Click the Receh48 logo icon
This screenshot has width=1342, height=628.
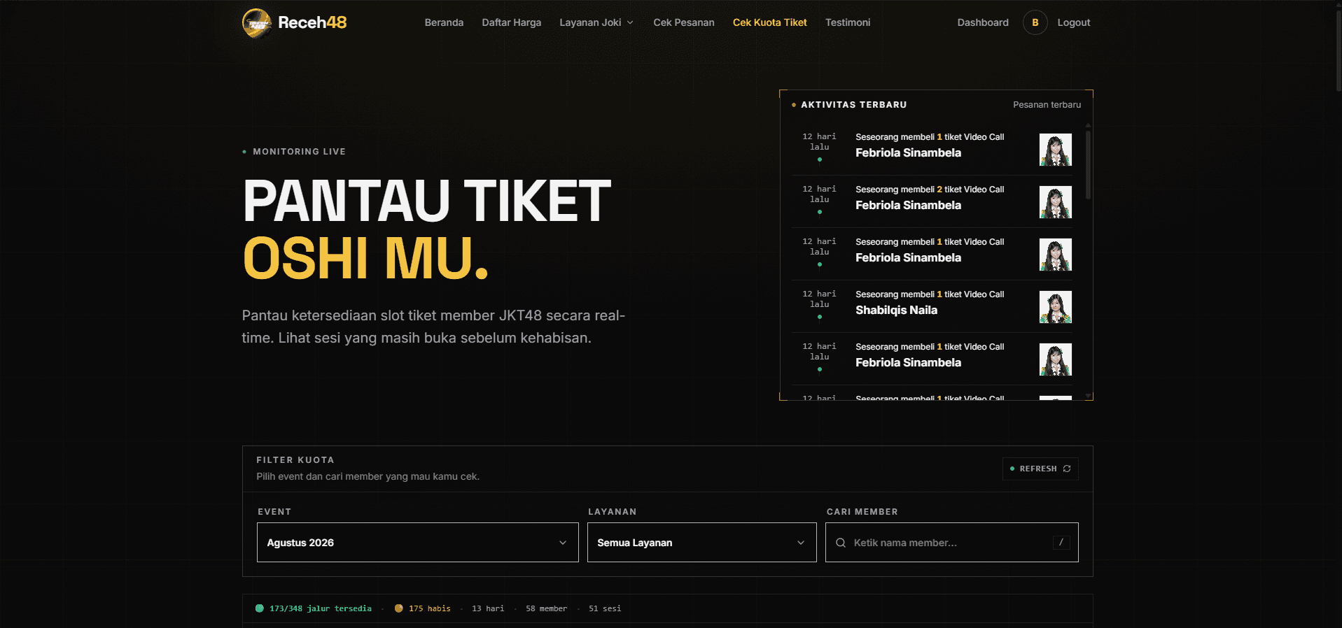point(257,22)
